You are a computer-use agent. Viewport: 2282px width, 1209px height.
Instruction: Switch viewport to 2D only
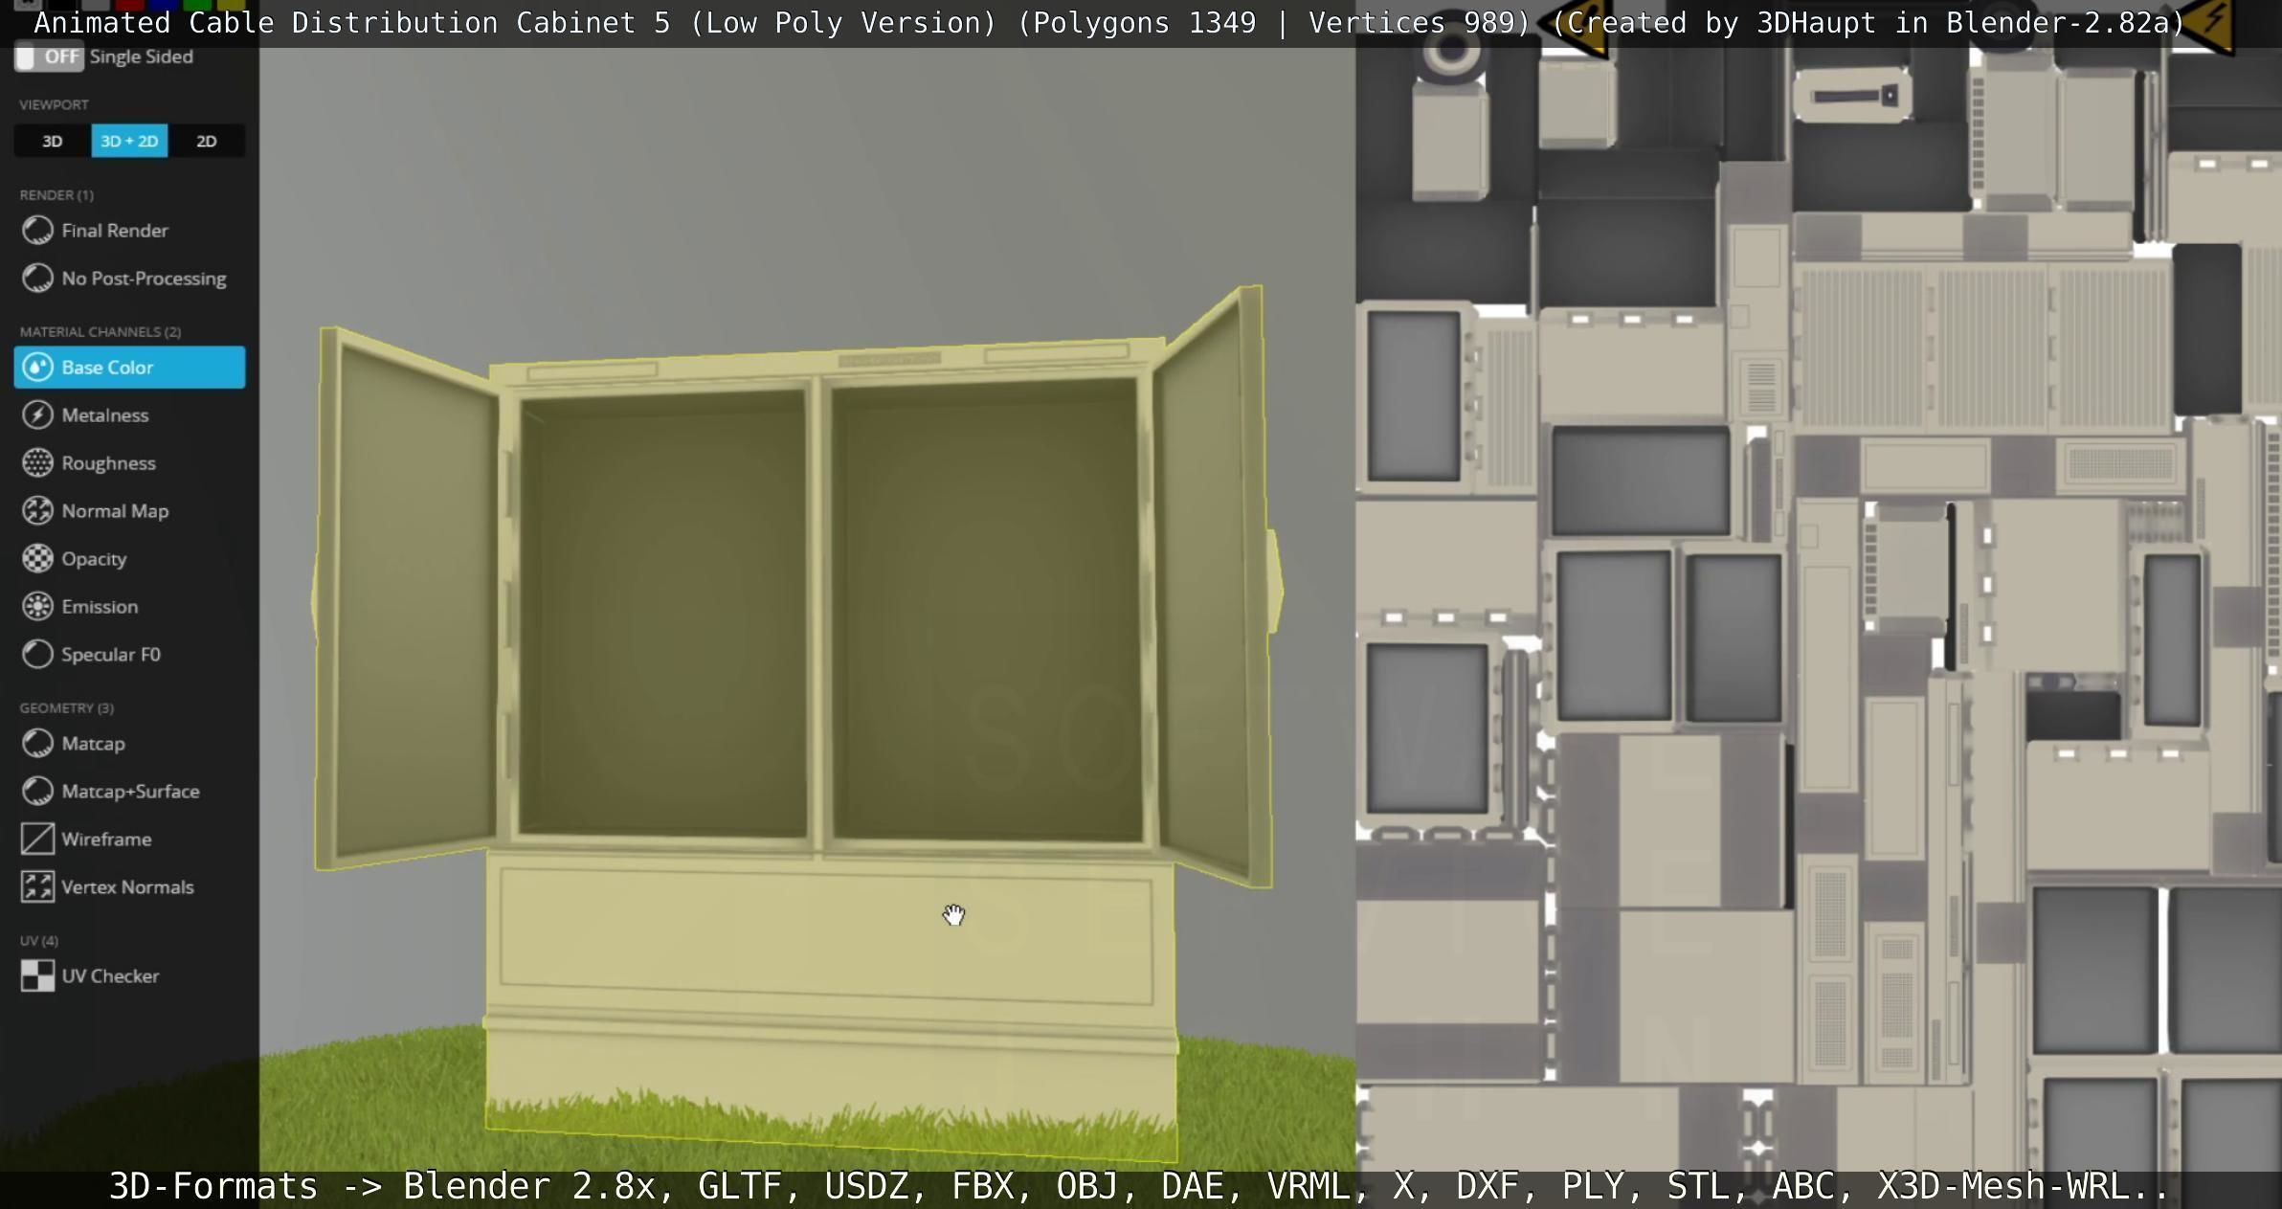coord(207,141)
